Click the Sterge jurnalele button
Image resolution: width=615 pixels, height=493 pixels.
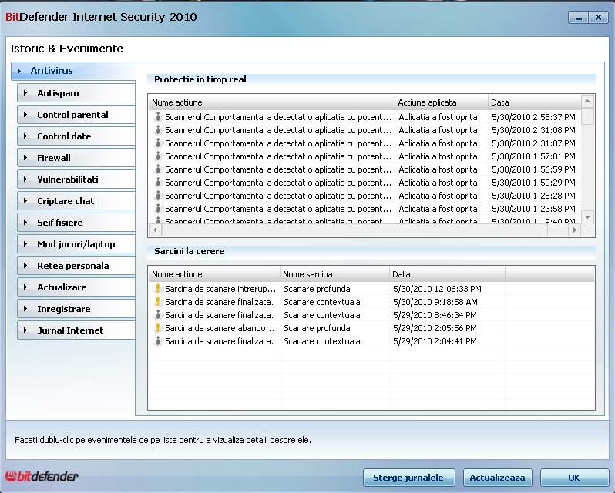[x=408, y=478]
